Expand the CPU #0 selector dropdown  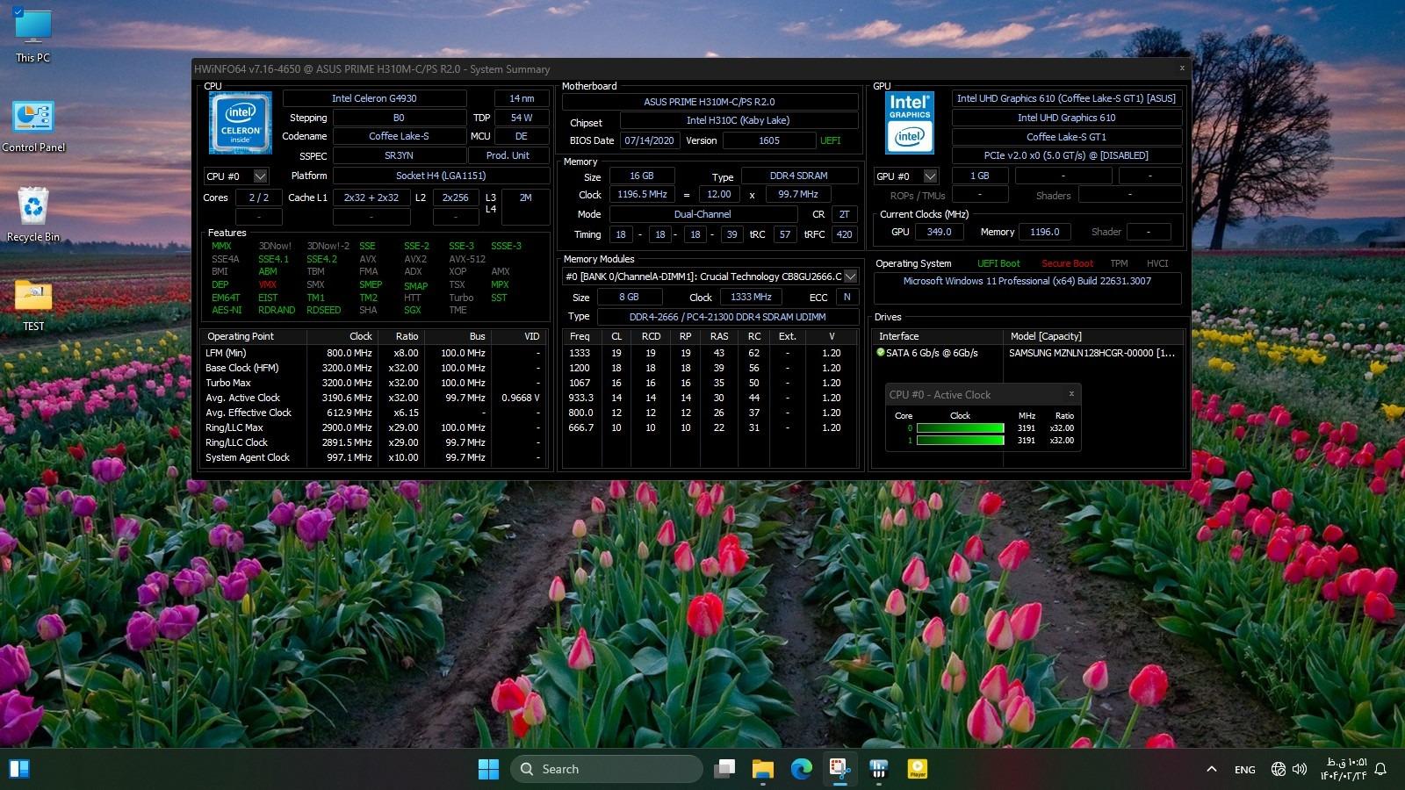[260, 176]
